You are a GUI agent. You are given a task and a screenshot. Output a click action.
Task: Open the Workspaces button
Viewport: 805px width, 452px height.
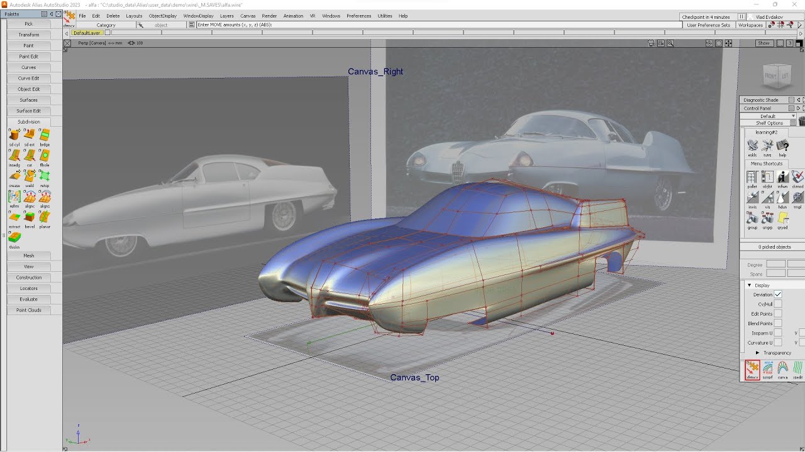tap(750, 25)
